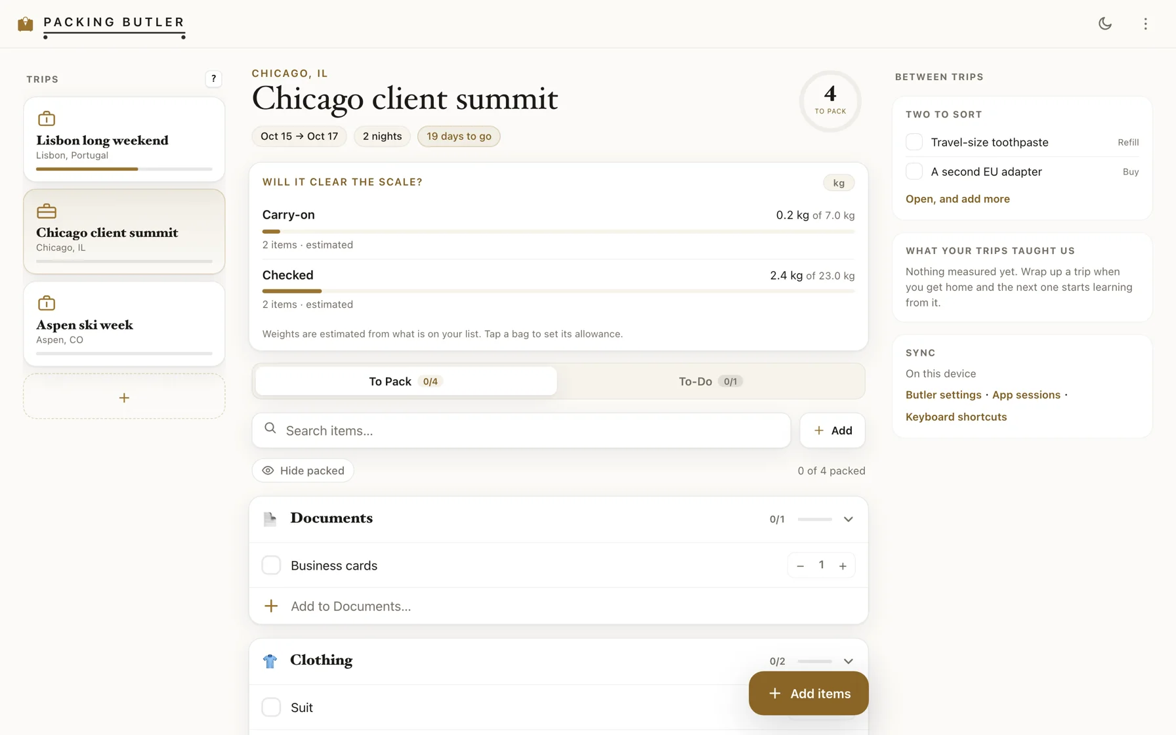The width and height of the screenshot is (1176, 735).
Task: Open Keyboard shortcuts link
Action: [x=956, y=417]
